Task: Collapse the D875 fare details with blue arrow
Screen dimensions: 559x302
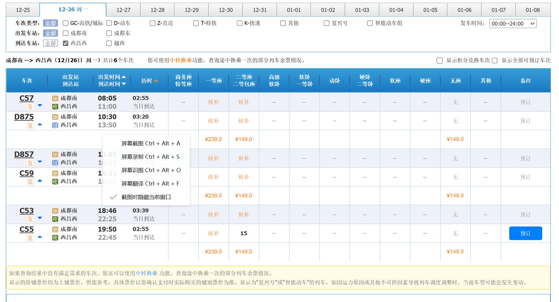Action: [x=40, y=125]
